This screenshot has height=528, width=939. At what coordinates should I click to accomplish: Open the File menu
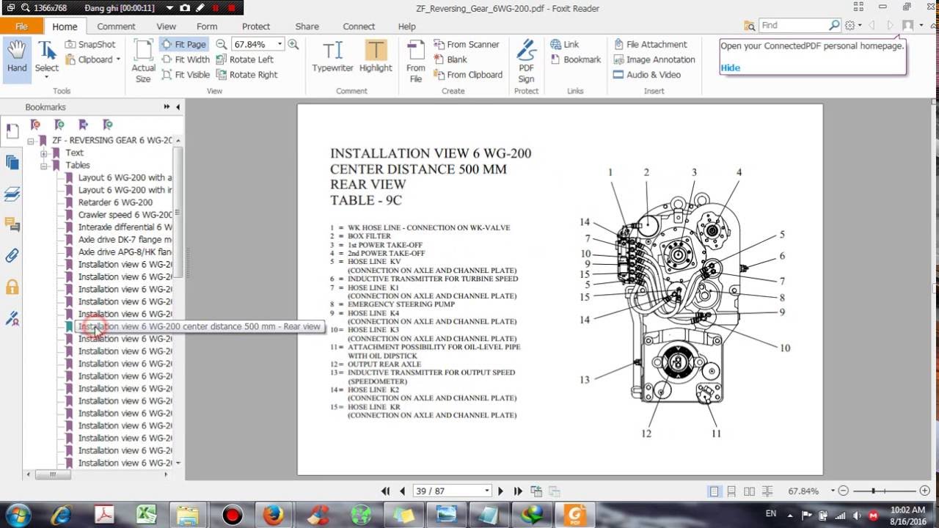coord(22,26)
